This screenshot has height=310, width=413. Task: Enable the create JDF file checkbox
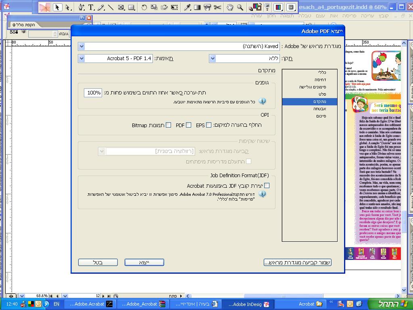267,186
